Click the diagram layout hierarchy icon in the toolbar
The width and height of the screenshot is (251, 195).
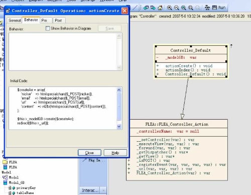coord(207,8)
